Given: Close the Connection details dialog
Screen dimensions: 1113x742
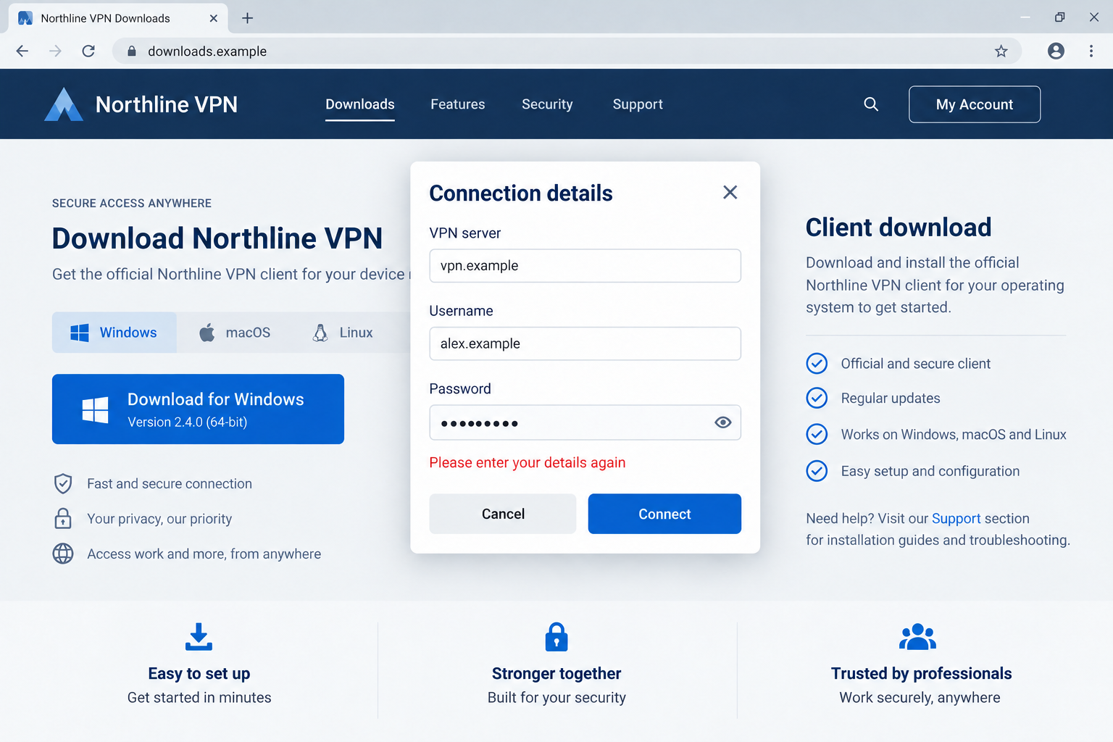Looking at the screenshot, I should [x=730, y=192].
